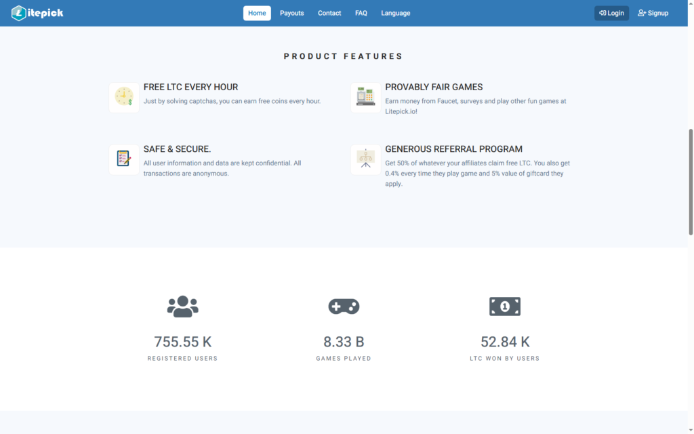Click the cash register icon for fair games

pos(365,97)
